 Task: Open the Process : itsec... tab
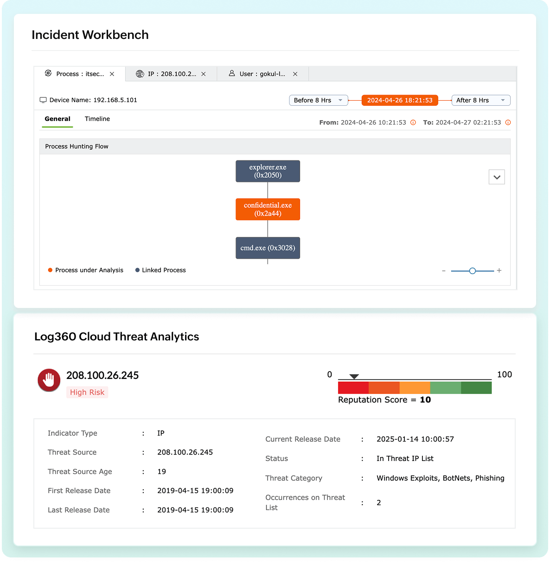pos(80,74)
